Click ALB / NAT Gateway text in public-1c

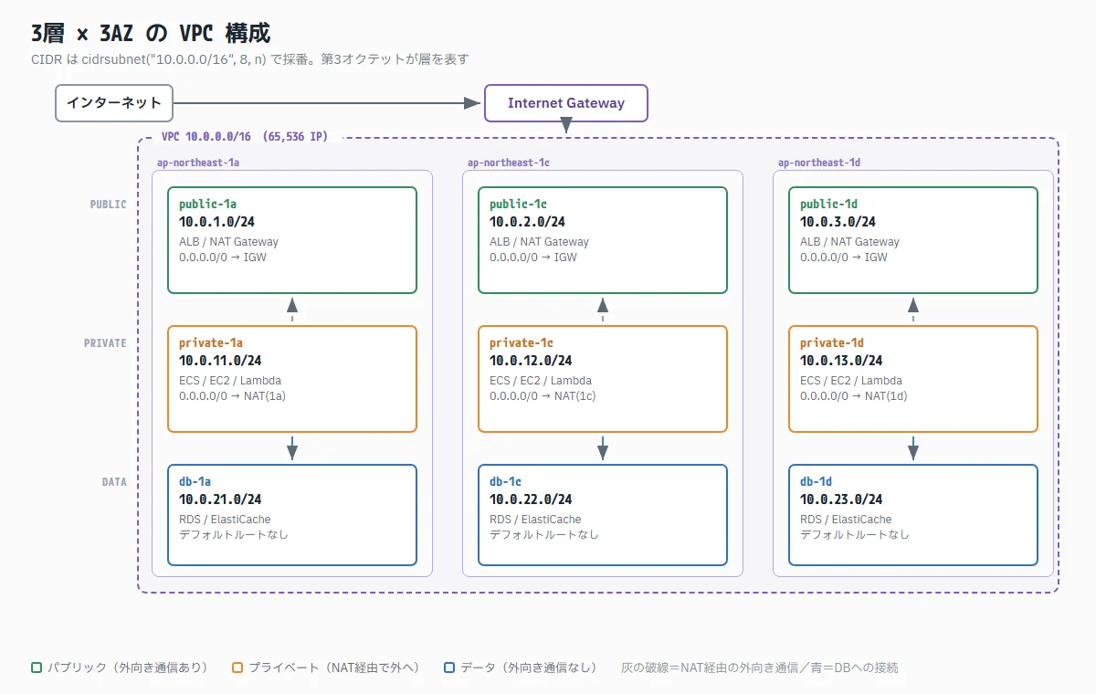539,242
